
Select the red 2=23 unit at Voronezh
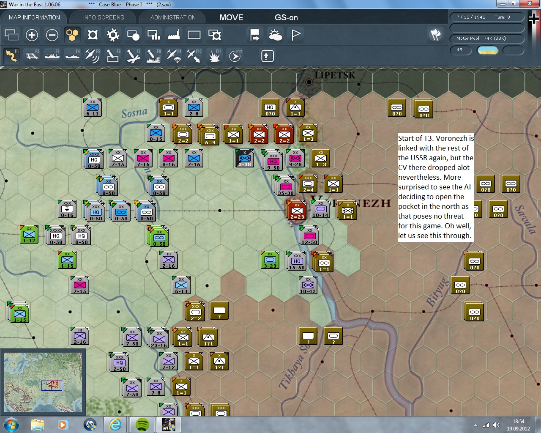click(297, 210)
